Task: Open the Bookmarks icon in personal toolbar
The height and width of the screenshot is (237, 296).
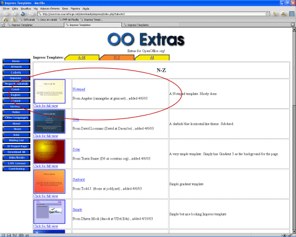Action: (x=14, y=20)
